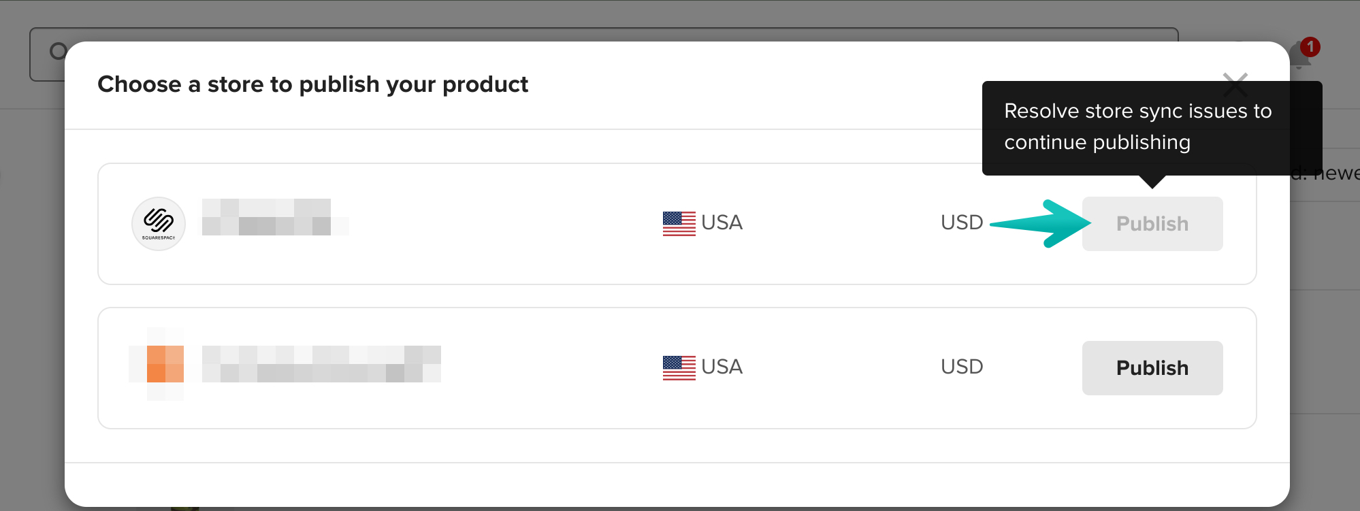Viewport: 1360px width, 511px height.
Task: Publish the product to the second store
Action: coord(1152,368)
